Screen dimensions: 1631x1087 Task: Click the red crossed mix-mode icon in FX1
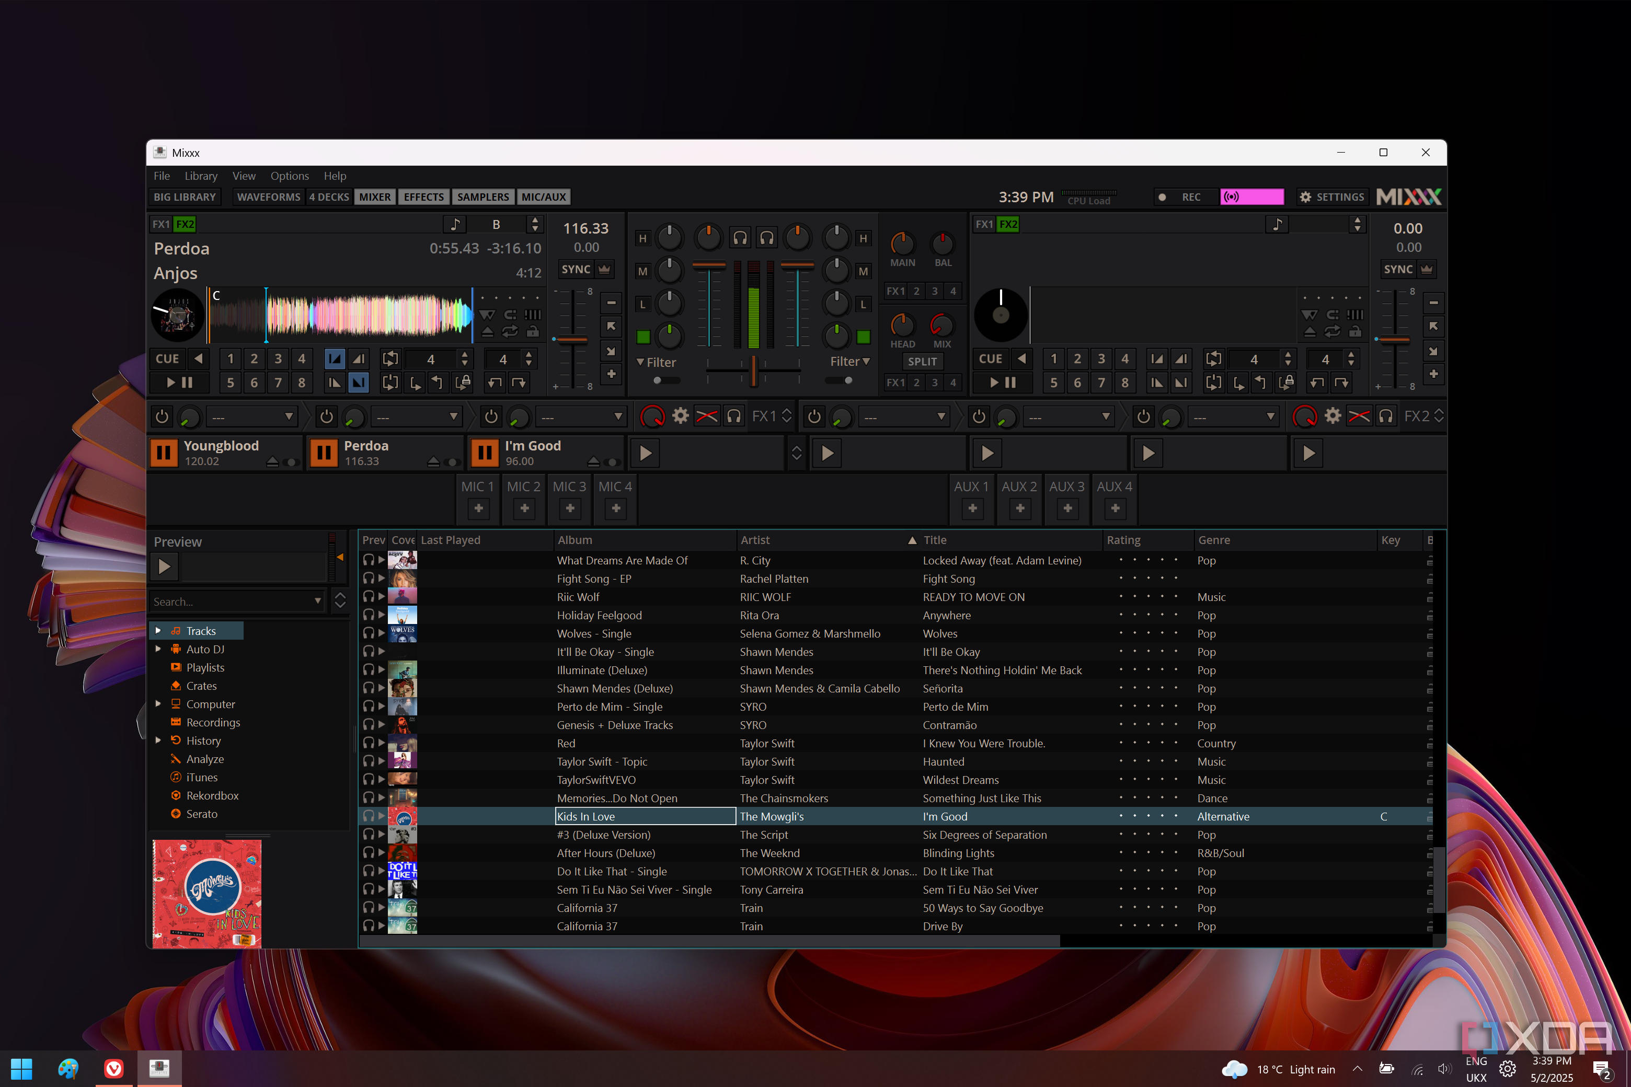click(x=707, y=416)
